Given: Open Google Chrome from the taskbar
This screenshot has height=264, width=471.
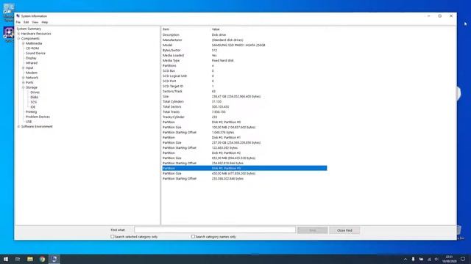Looking at the screenshot, I should click(42, 259).
